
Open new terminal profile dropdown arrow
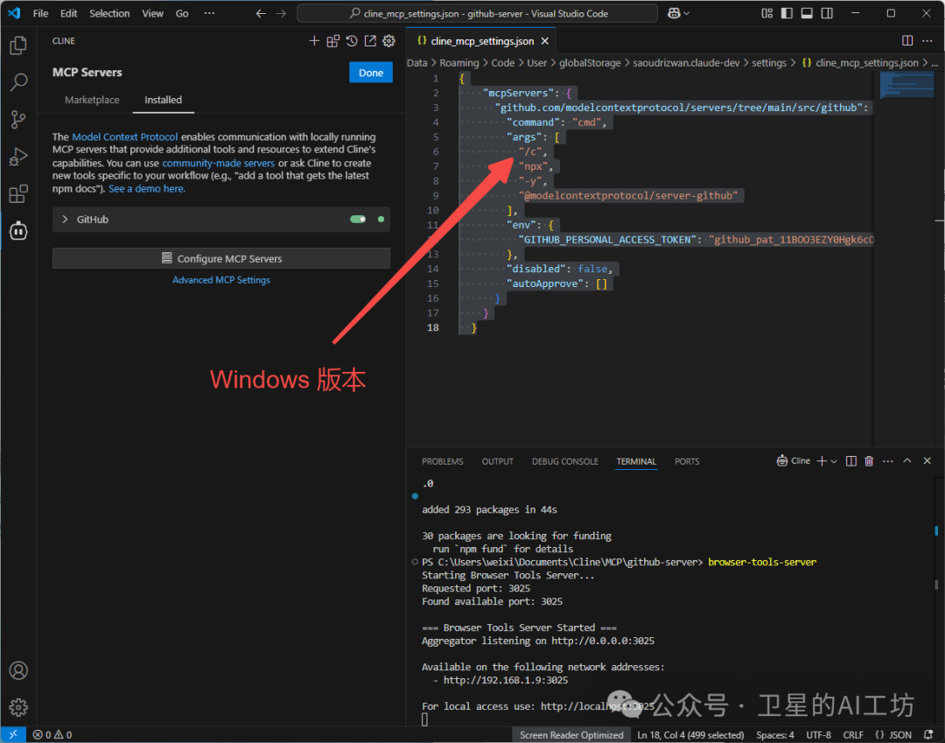pyautogui.click(x=834, y=461)
